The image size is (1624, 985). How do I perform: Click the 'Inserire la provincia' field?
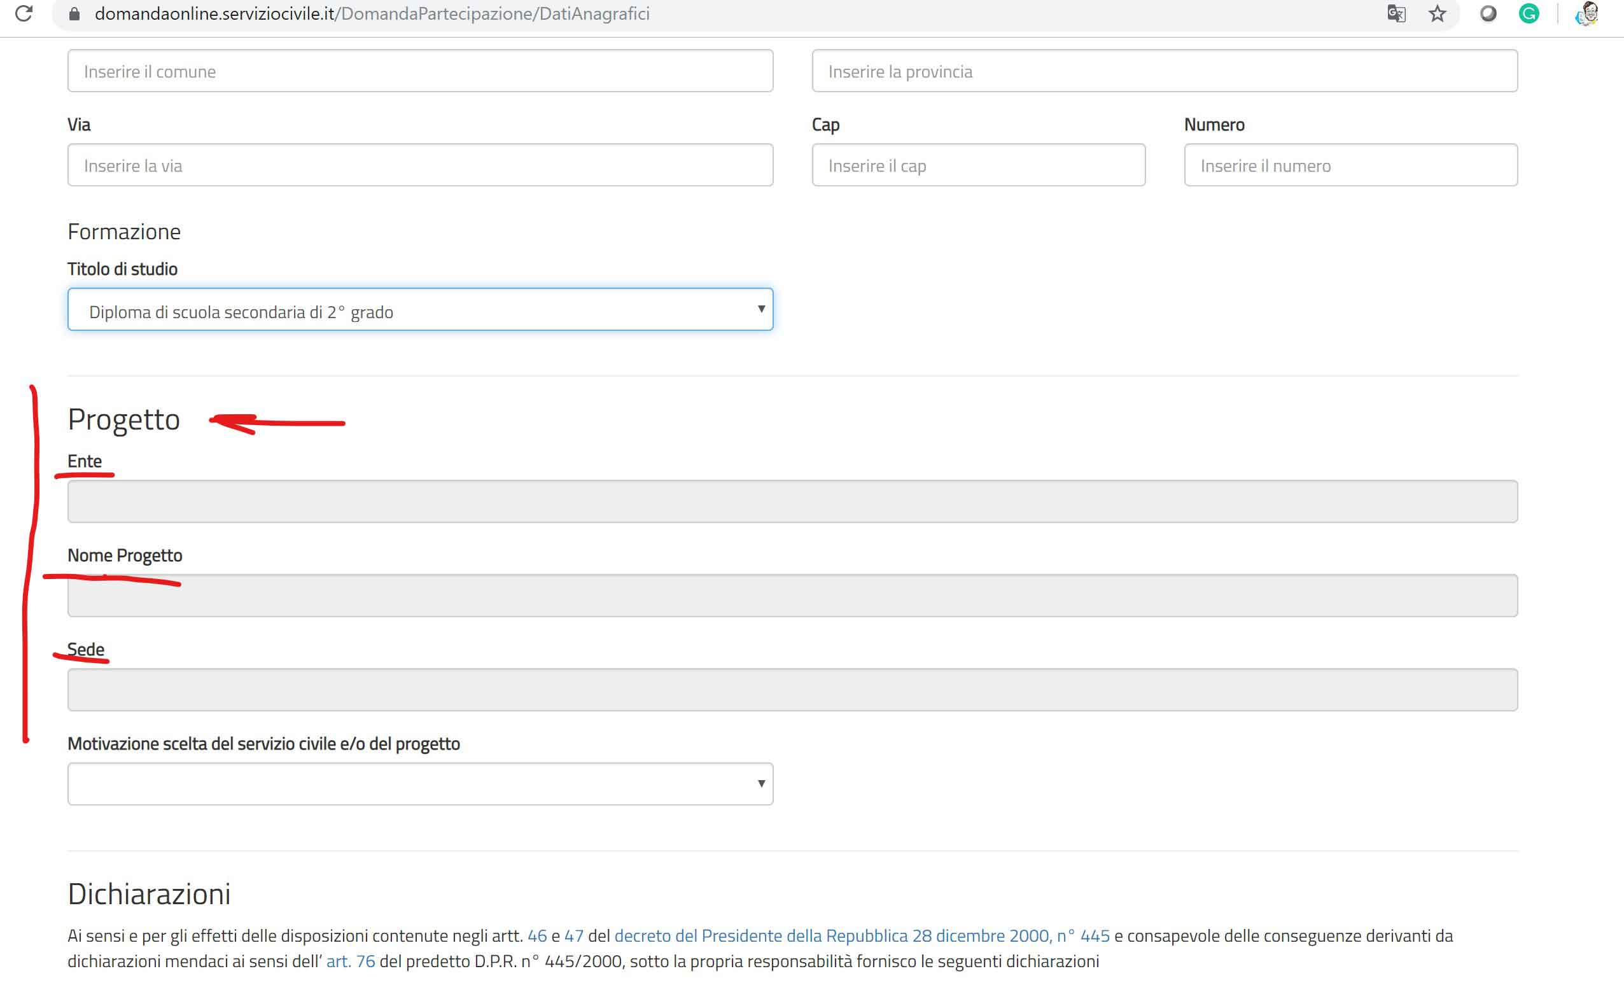point(1164,71)
